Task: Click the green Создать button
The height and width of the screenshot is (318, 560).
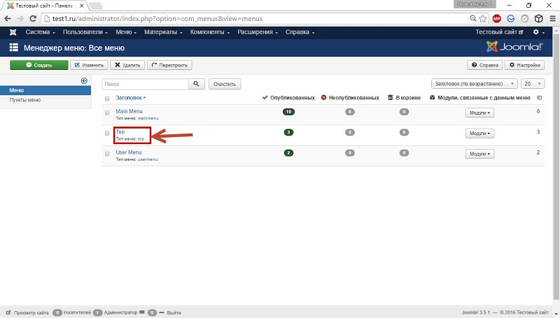Action: click(x=39, y=65)
